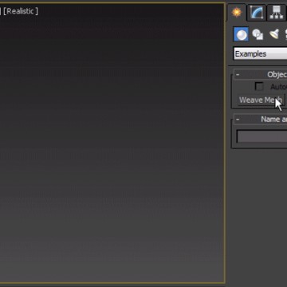Click the Name and Color rollout title bar
The height and width of the screenshot is (287, 287).
pyautogui.click(x=260, y=120)
